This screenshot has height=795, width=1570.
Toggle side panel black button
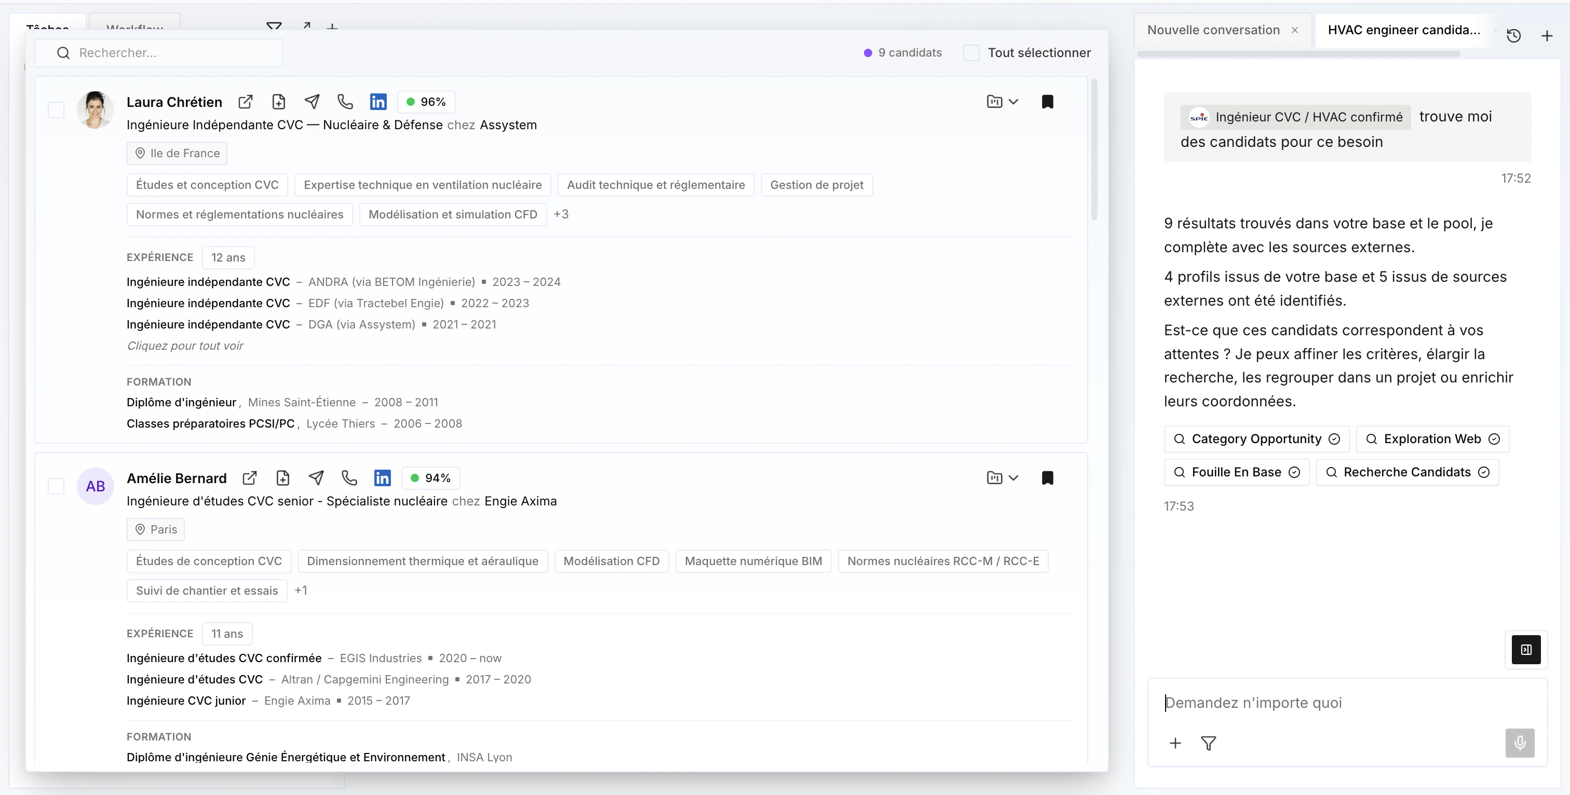(1527, 650)
